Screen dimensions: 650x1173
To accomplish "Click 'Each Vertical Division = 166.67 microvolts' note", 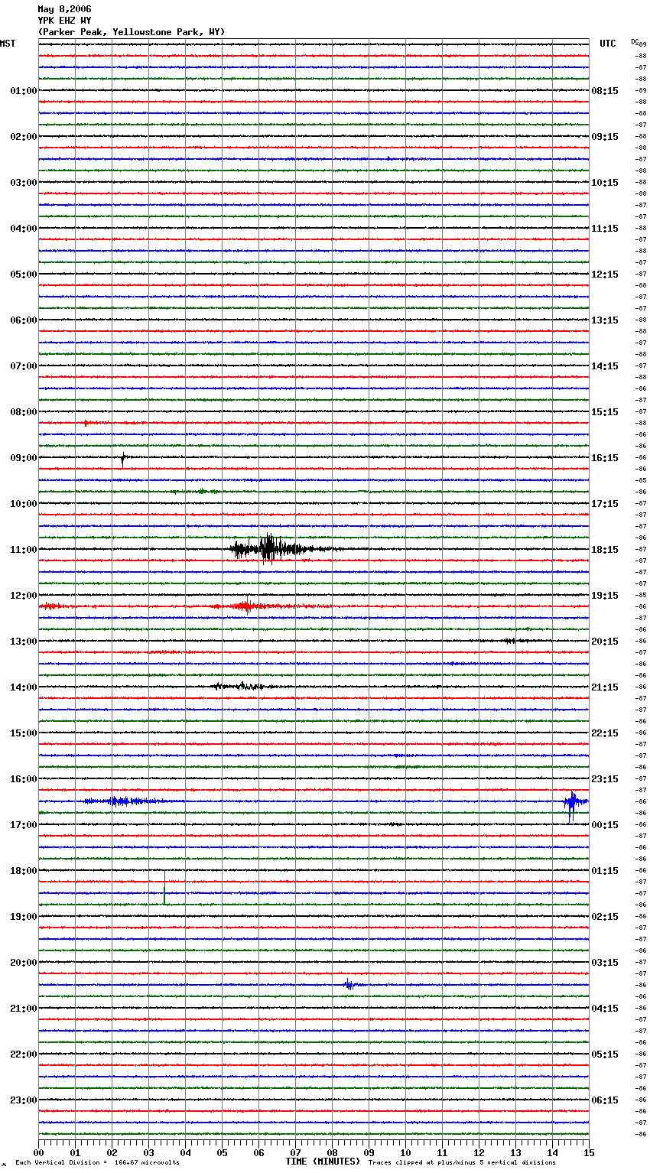I will click(x=97, y=1163).
